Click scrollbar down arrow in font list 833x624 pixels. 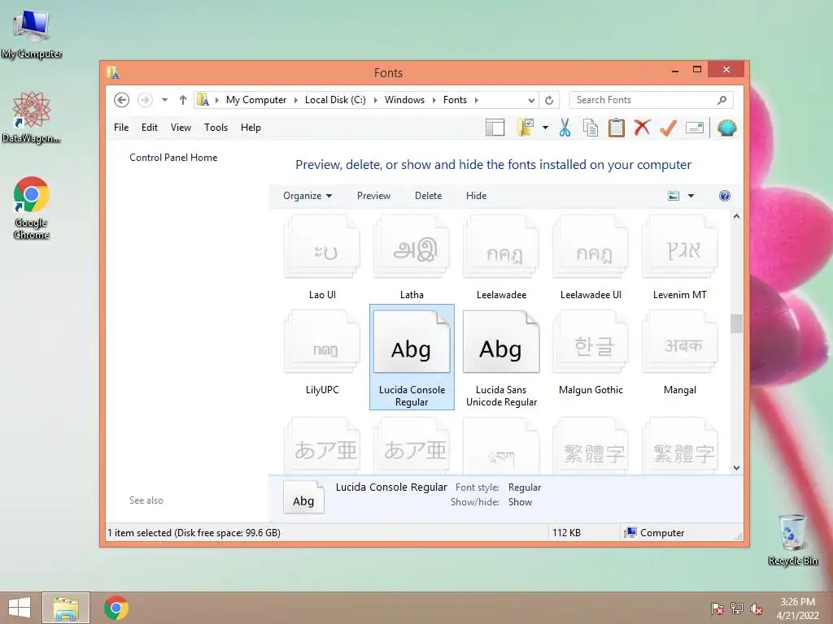tap(736, 467)
